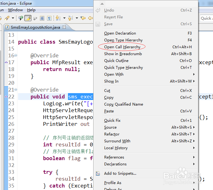Screen dimensions: 213x190
Task: Click the 'try {' code line
Action: click(51, 172)
